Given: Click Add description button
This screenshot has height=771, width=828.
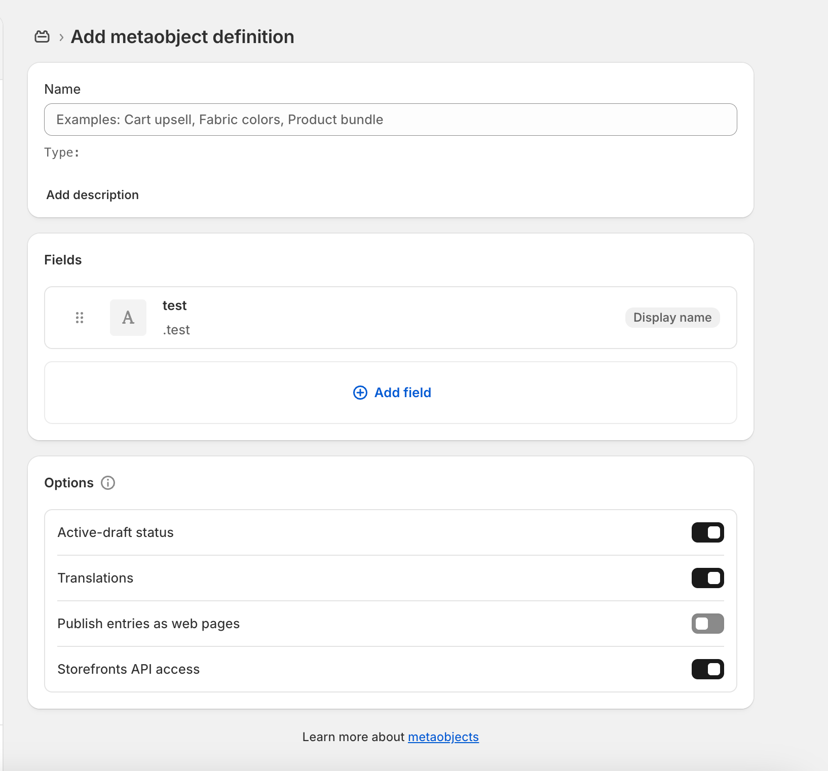Looking at the screenshot, I should tap(93, 195).
